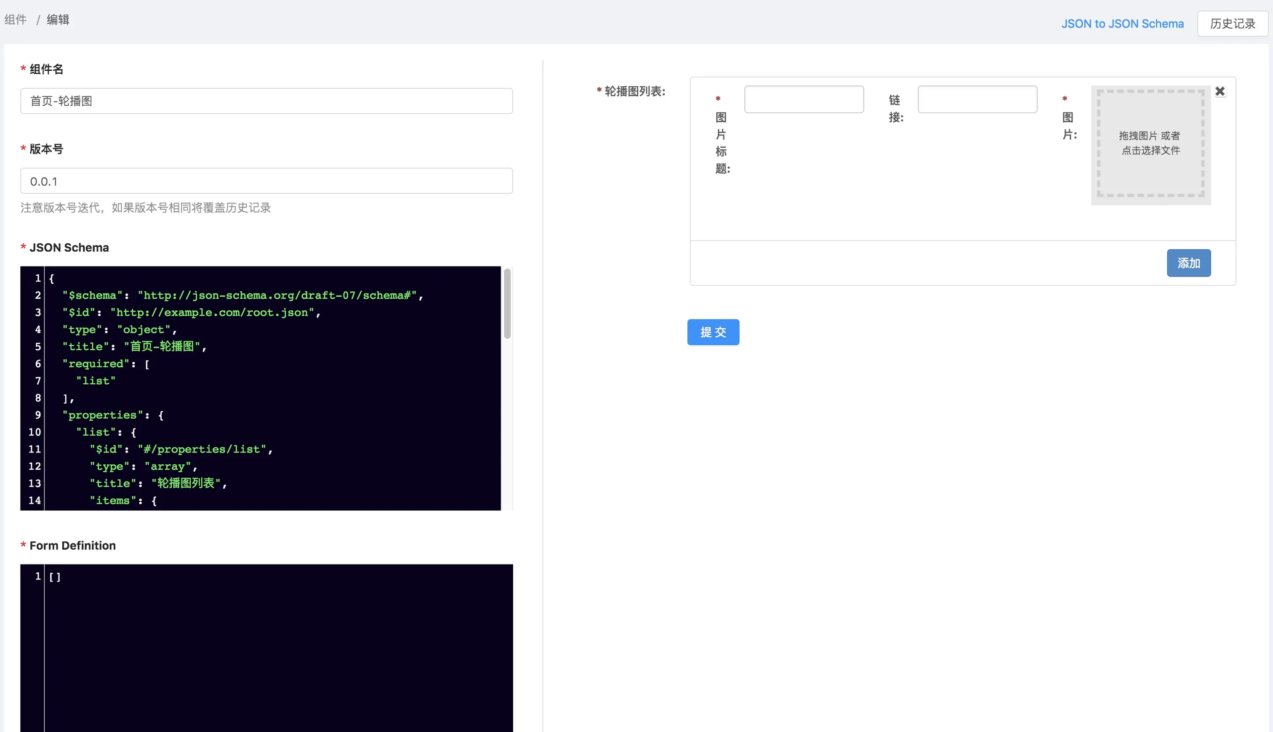Click JSON Schema editor scrollbar
This screenshot has height=732, width=1273.
(x=507, y=303)
